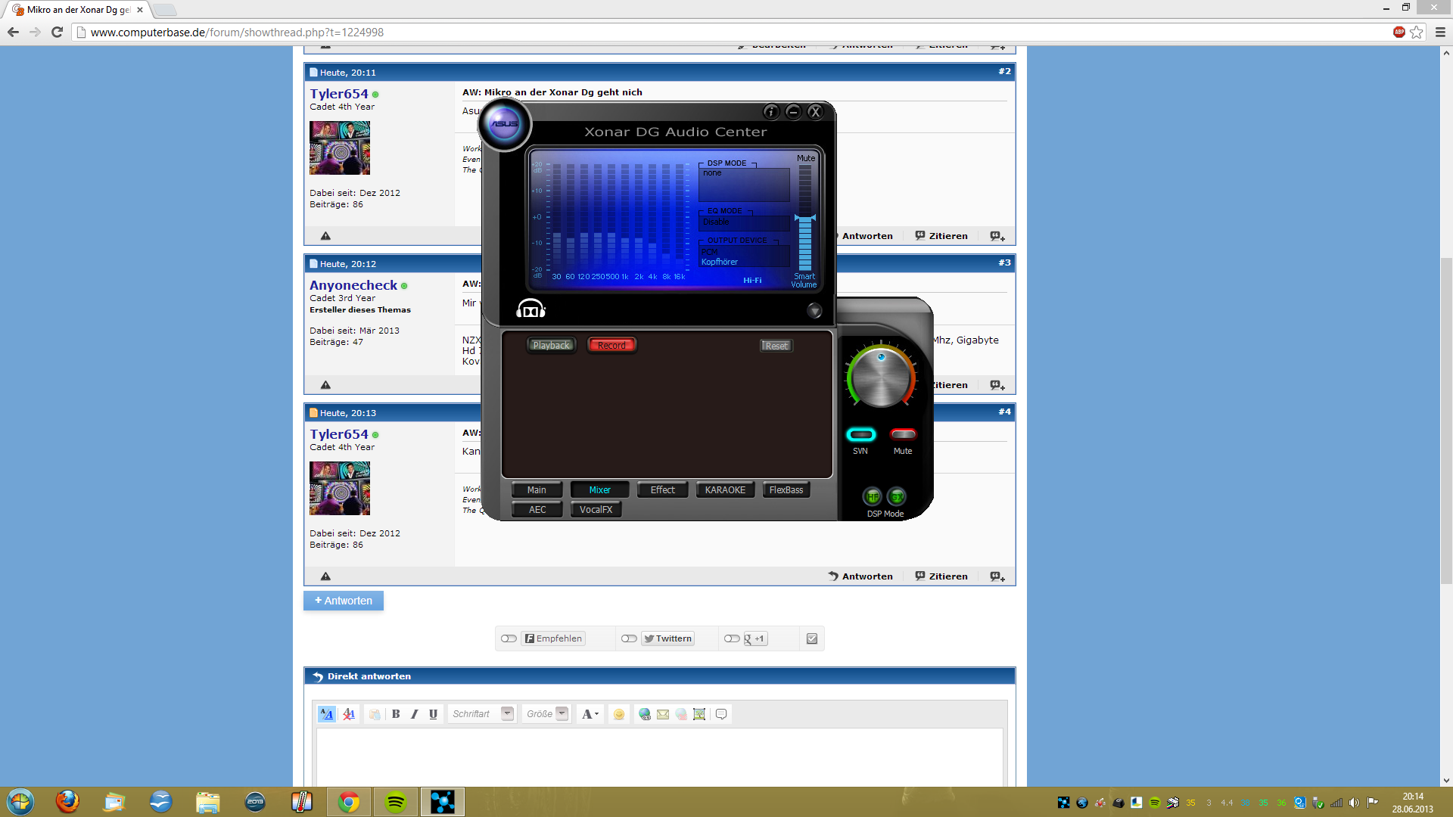The image size is (1453, 817).
Task: Open Spotify from the taskbar
Action: coord(395,802)
